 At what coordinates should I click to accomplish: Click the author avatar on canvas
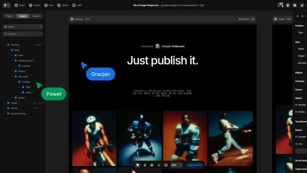(x=157, y=46)
